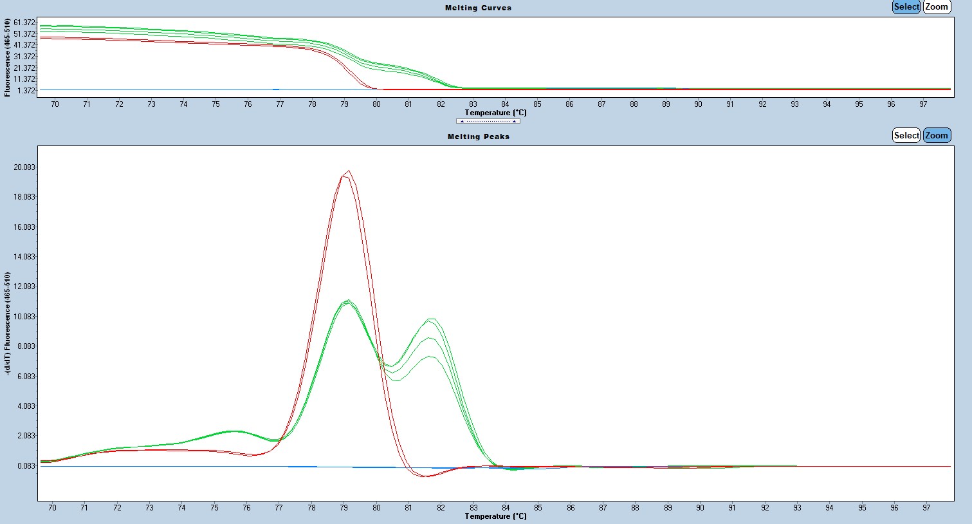972x524 pixels.
Task: Click the green second peak near 81.7°C
Action: pyautogui.click(x=431, y=319)
